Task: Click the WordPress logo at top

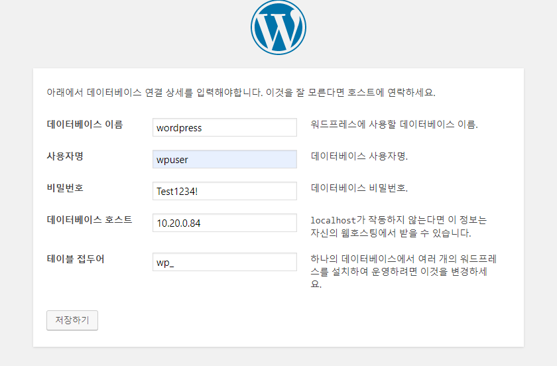Action: click(278, 27)
